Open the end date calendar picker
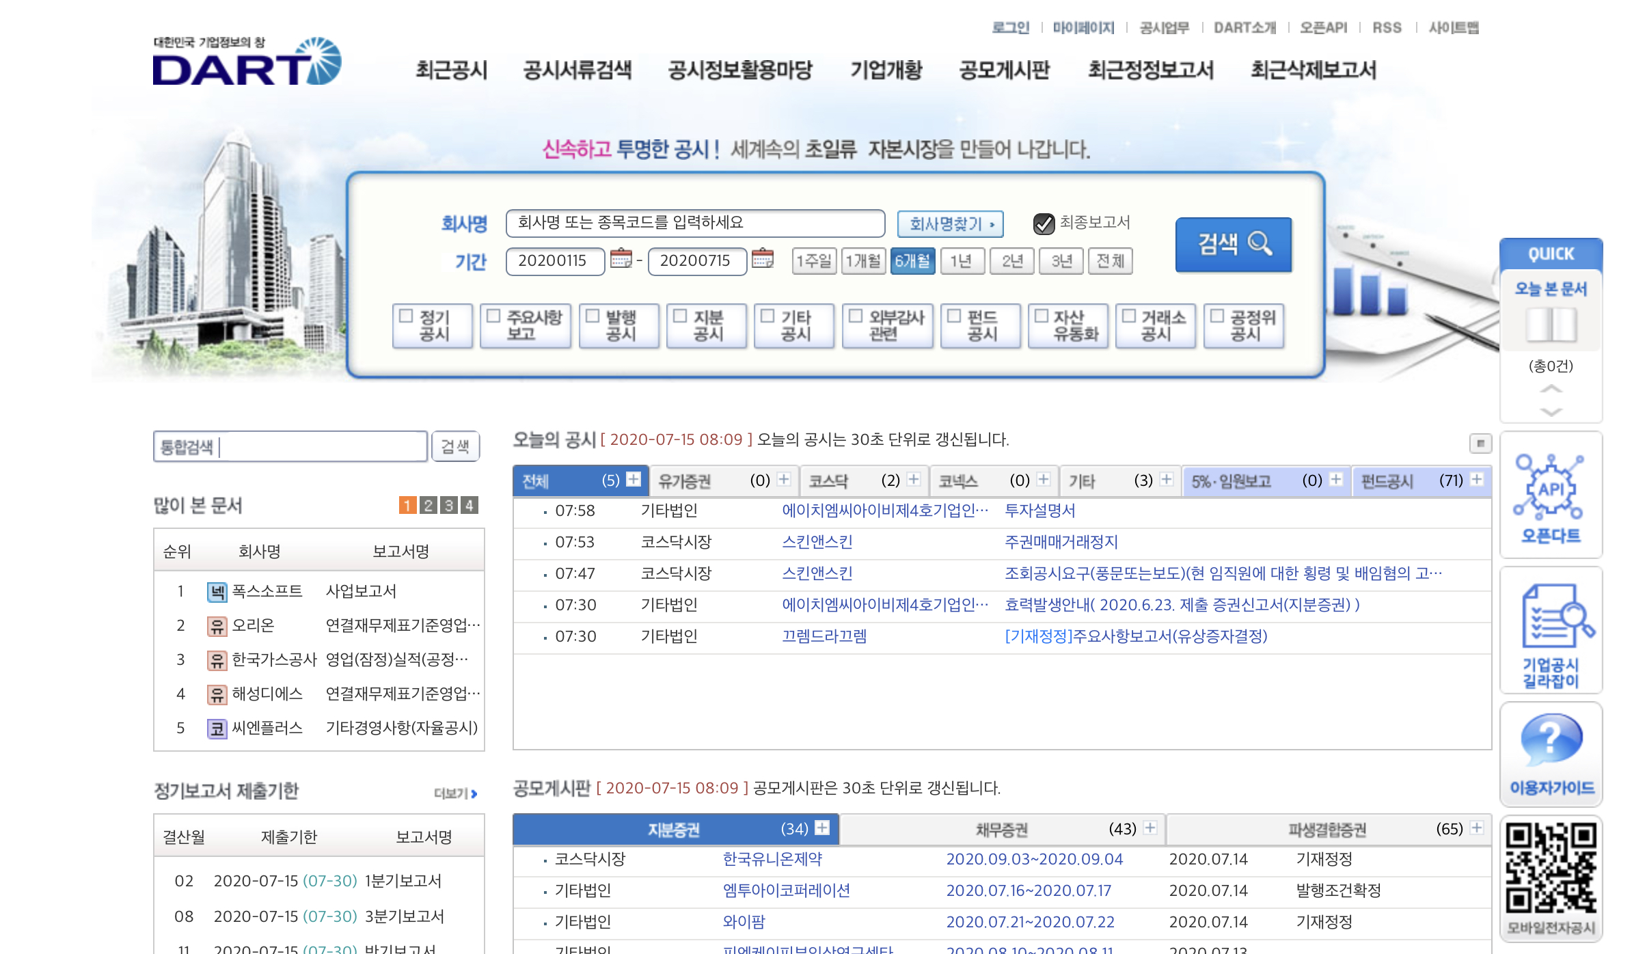This screenshot has width=1632, height=954. pyautogui.click(x=762, y=258)
